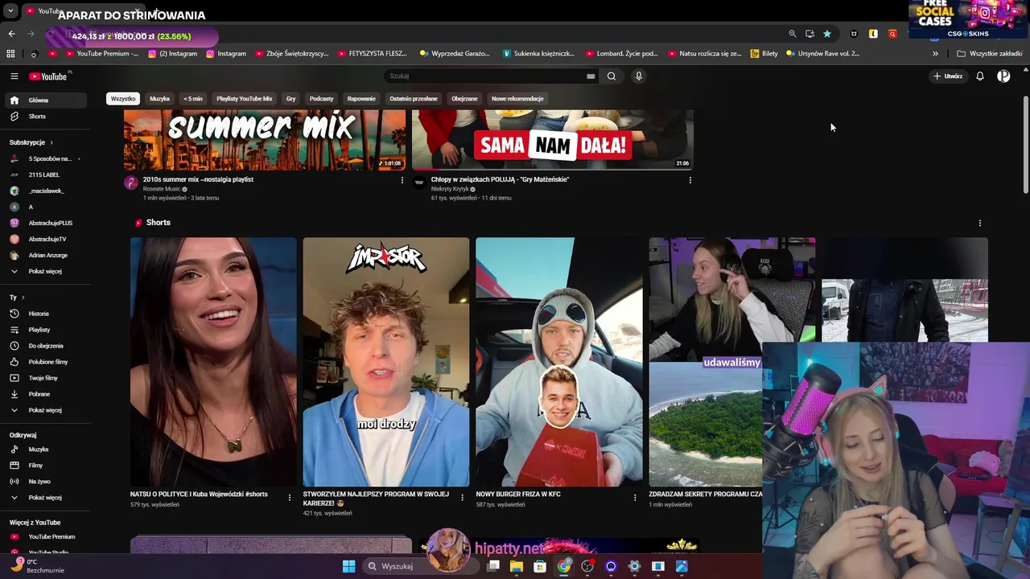Open 5 Sposobów na... subscription channel

click(46, 158)
